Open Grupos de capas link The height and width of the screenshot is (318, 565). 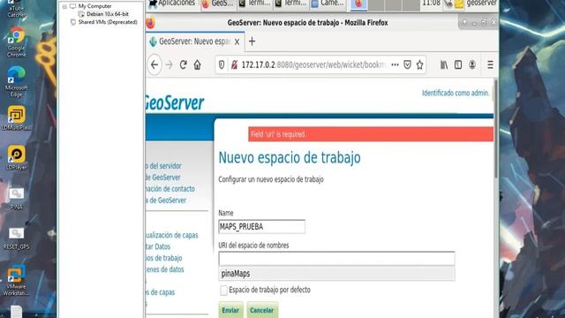161,292
